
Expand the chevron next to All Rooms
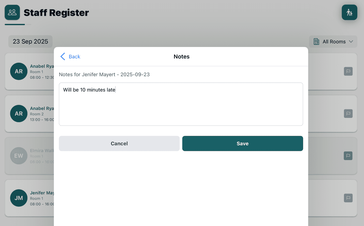pos(352,42)
